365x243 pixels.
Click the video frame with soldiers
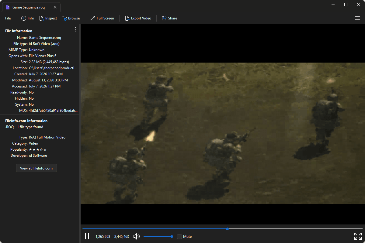coord(223,133)
